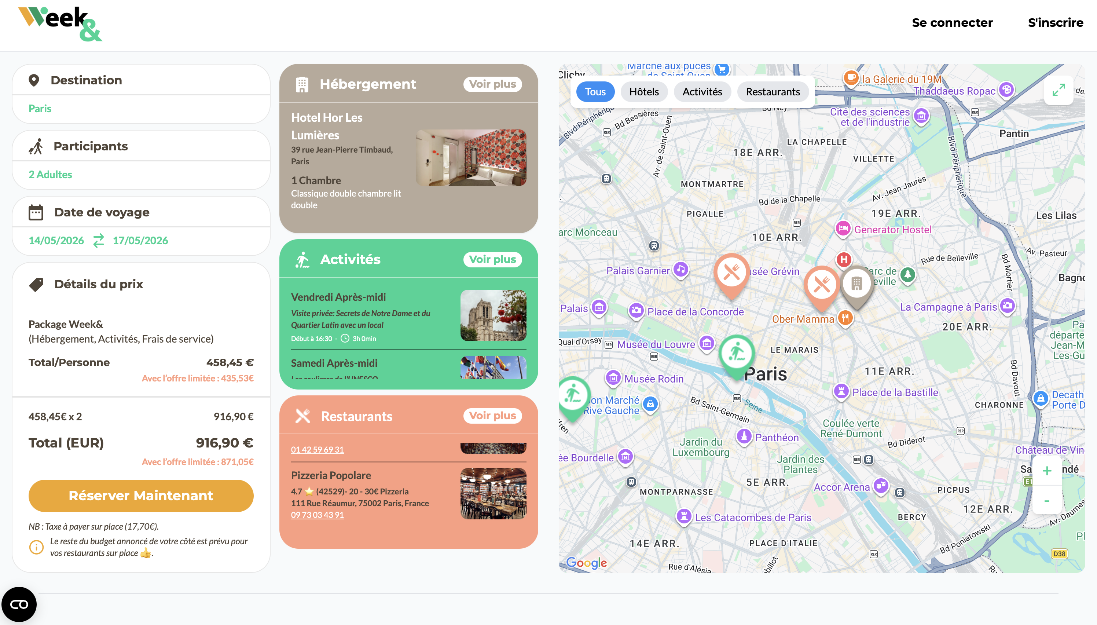The image size is (1097, 625).
Task: Open Voir plus for Restaurants
Action: pos(492,416)
